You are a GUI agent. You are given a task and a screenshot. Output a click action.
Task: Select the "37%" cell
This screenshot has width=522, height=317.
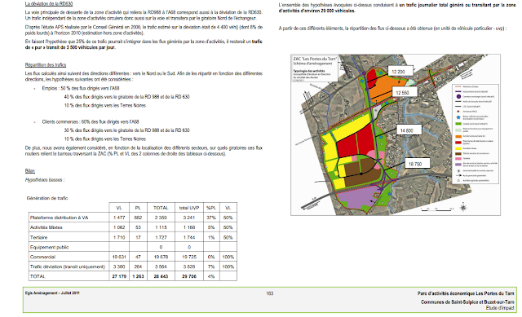coord(211,218)
